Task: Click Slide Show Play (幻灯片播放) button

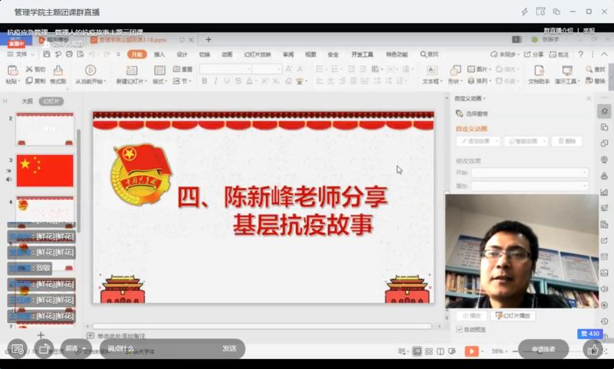Action: (x=513, y=315)
